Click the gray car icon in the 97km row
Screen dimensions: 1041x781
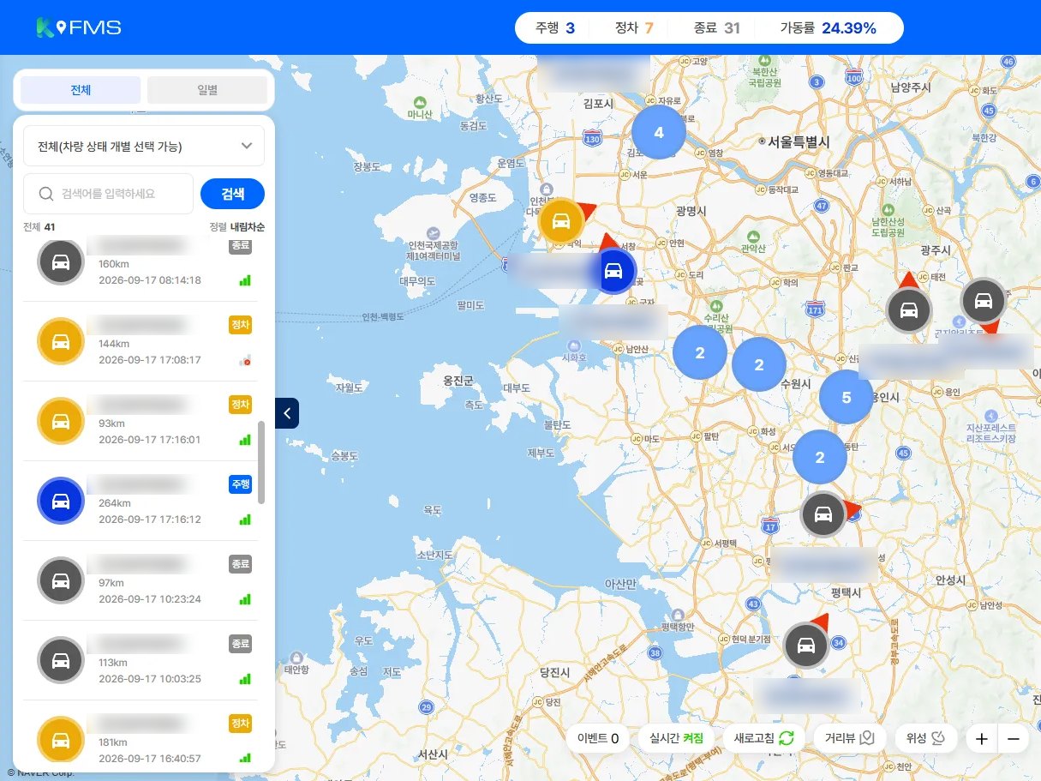click(61, 580)
